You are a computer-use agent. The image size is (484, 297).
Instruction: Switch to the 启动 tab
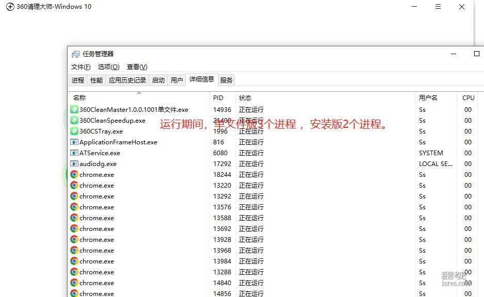(x=158, y=80)
